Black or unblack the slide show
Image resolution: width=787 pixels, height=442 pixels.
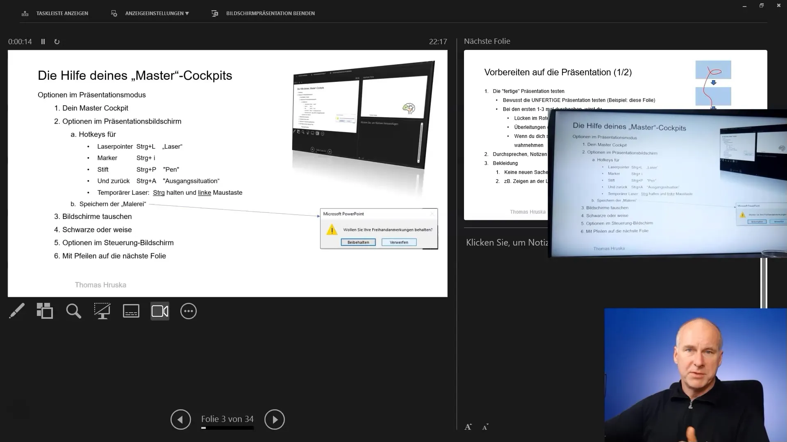pyautogui.click(x=102, y=311)
